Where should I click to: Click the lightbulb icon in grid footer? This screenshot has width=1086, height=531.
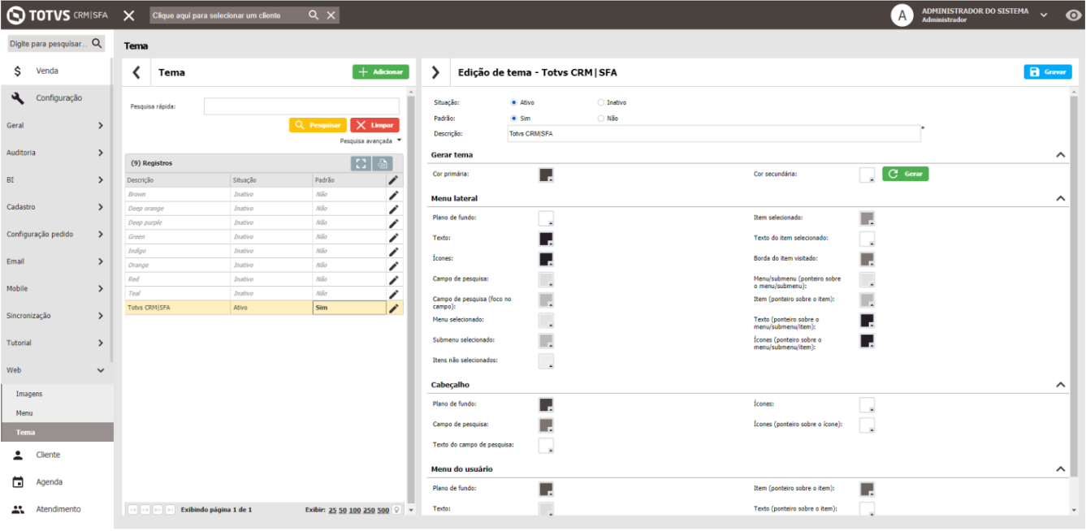coord(397,510)
